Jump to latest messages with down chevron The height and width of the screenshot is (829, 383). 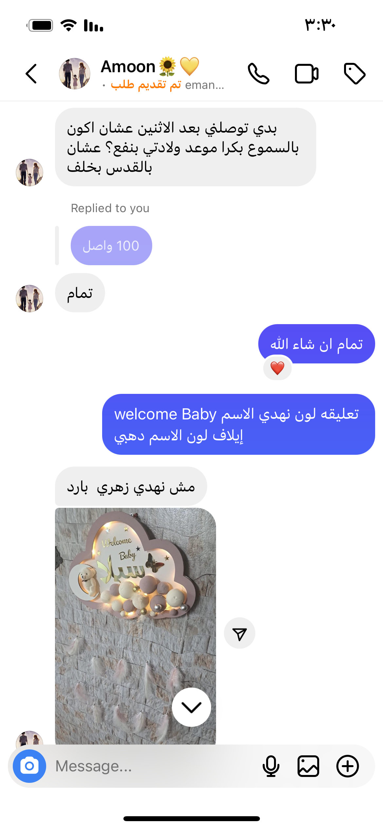[191, 707]
